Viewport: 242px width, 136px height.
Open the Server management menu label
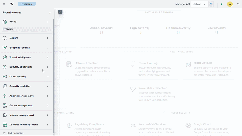click(21, 105)
